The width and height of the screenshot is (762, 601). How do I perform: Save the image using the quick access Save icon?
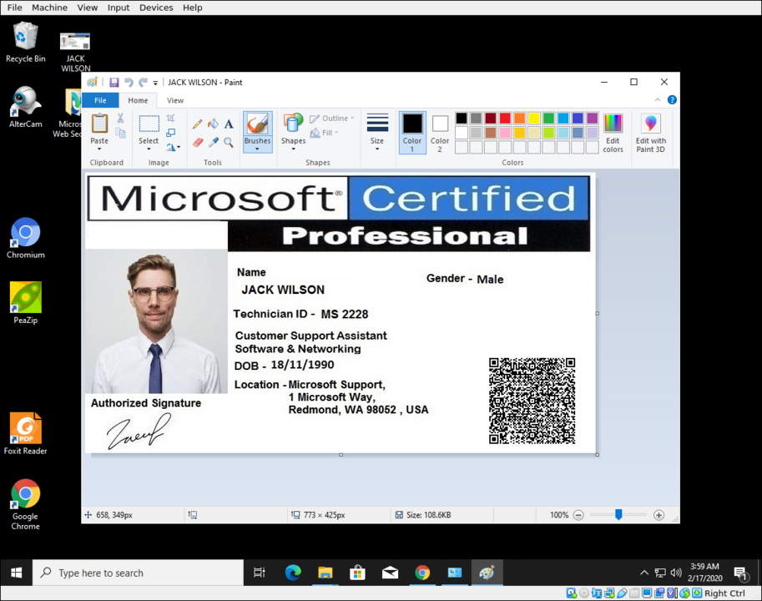(x=114, y=83)
